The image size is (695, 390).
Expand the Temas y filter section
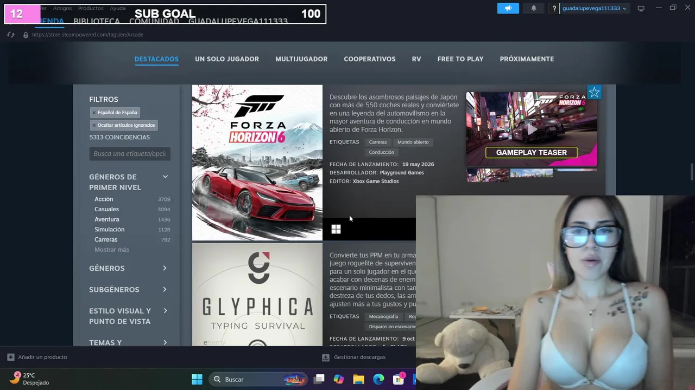165,342
